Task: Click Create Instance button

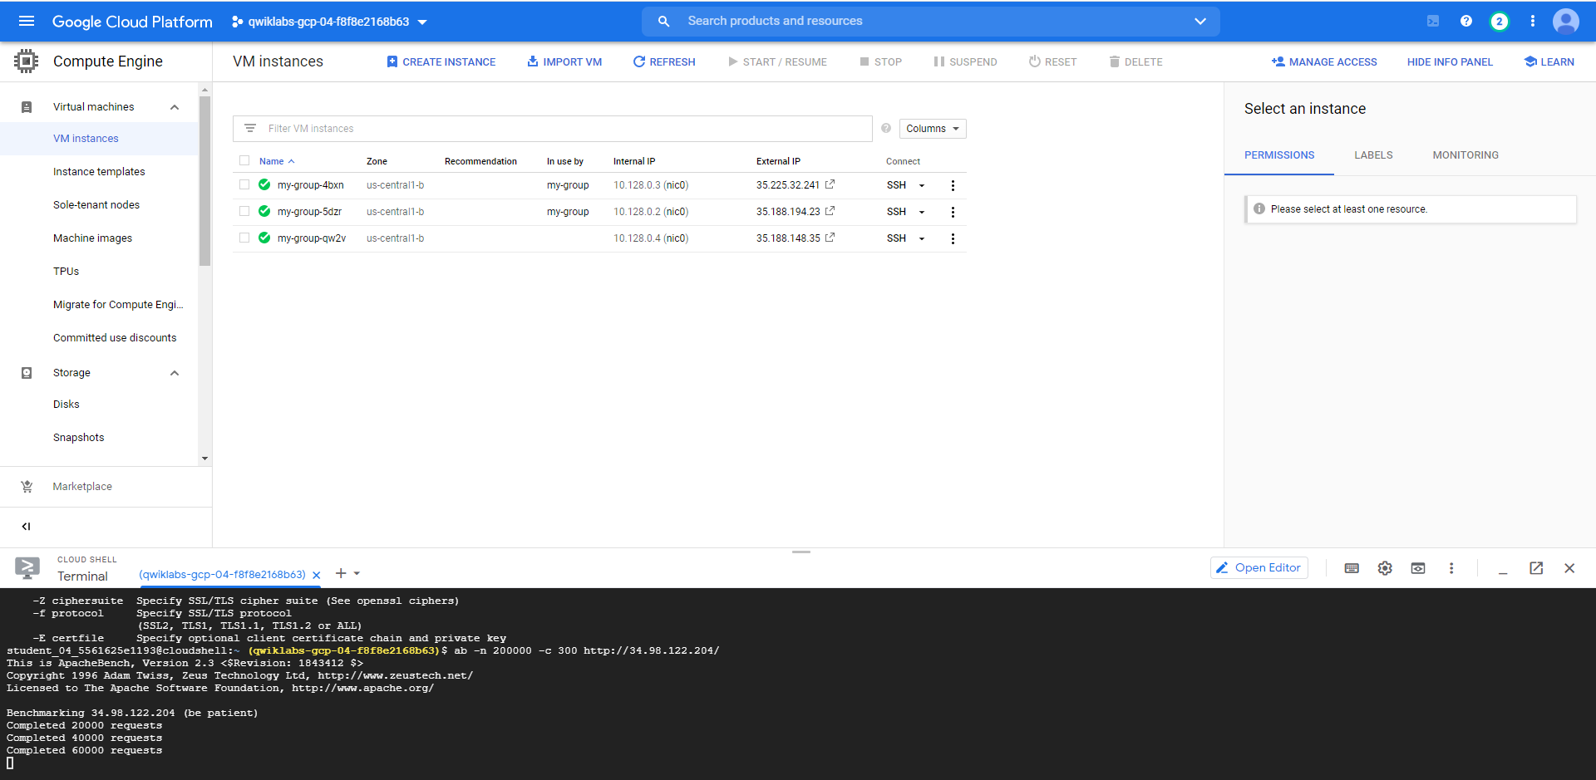Action: (441, 61)
